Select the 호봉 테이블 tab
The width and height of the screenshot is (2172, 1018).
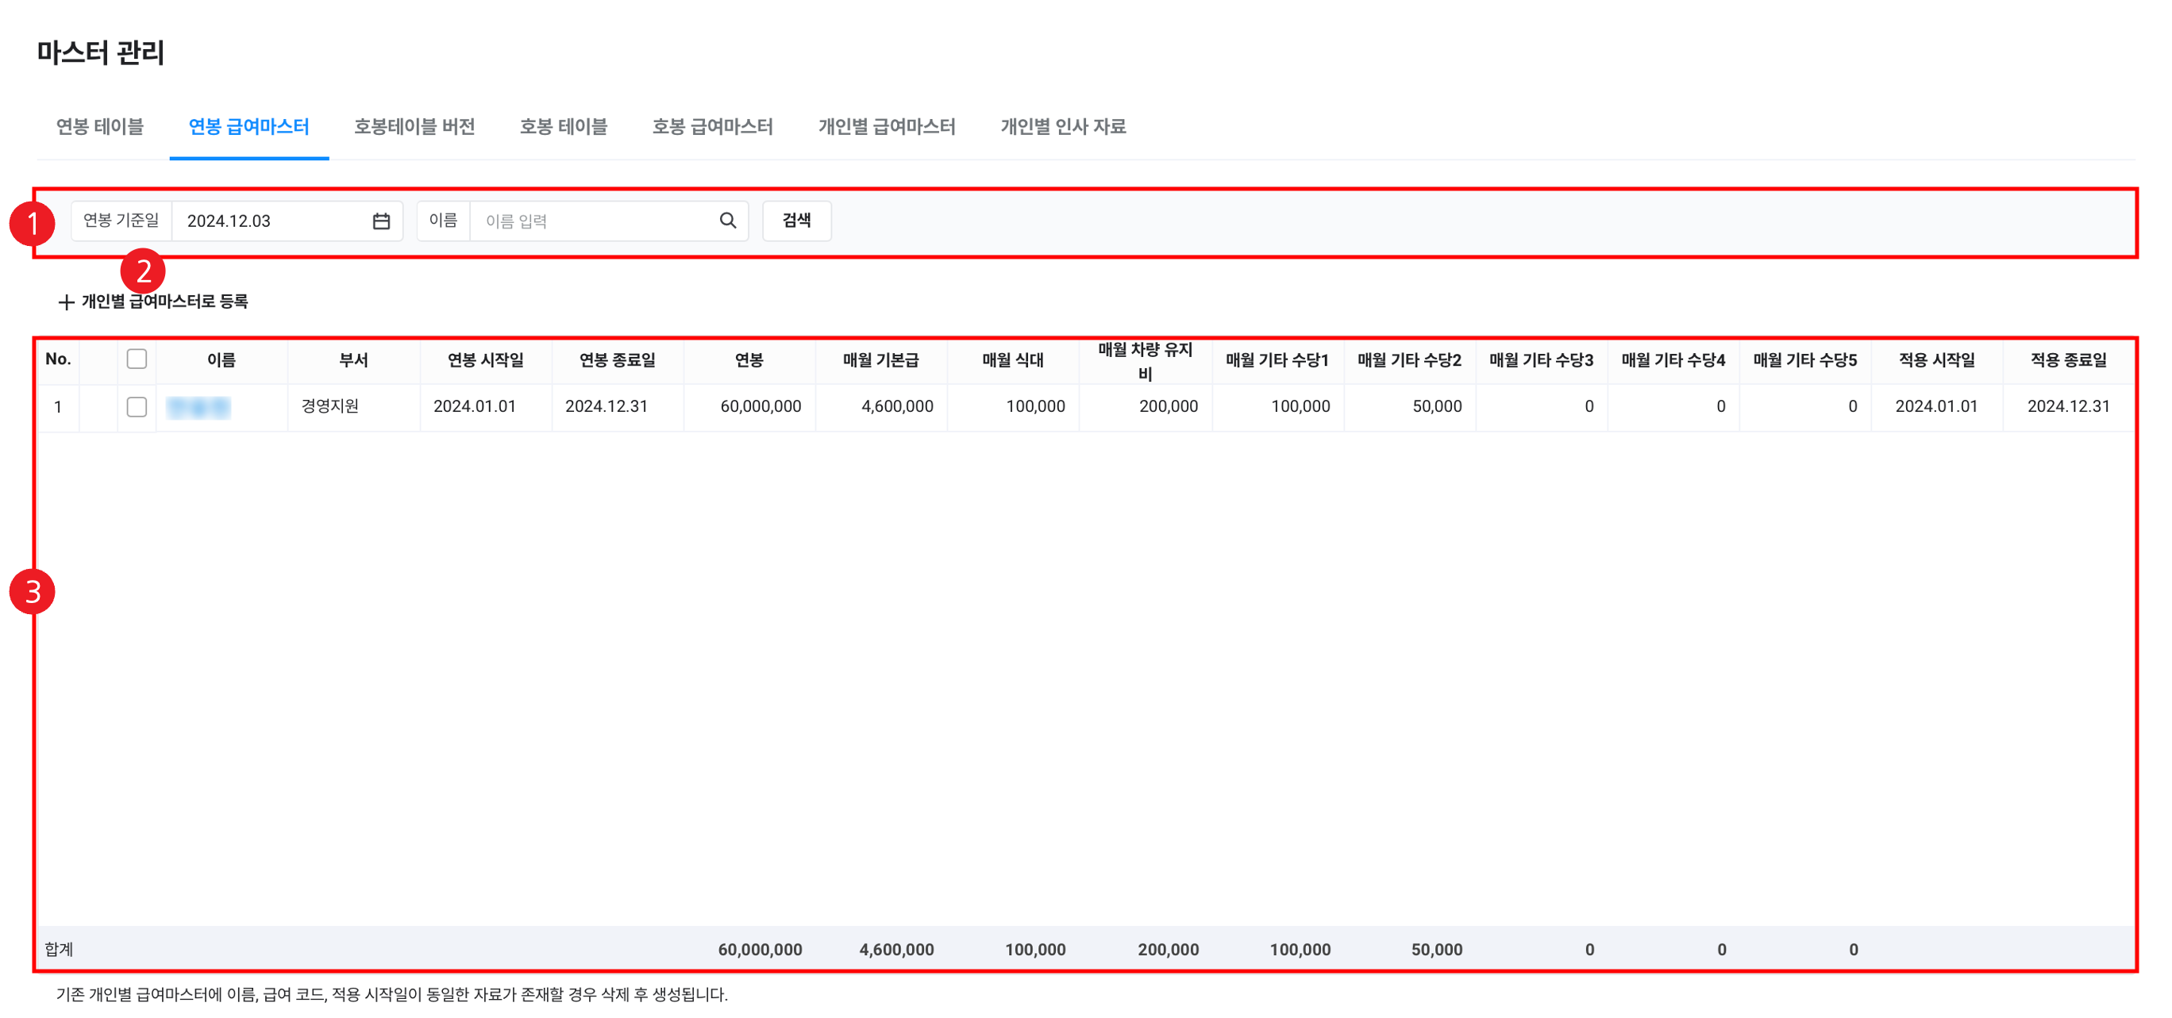coord(563,126)
